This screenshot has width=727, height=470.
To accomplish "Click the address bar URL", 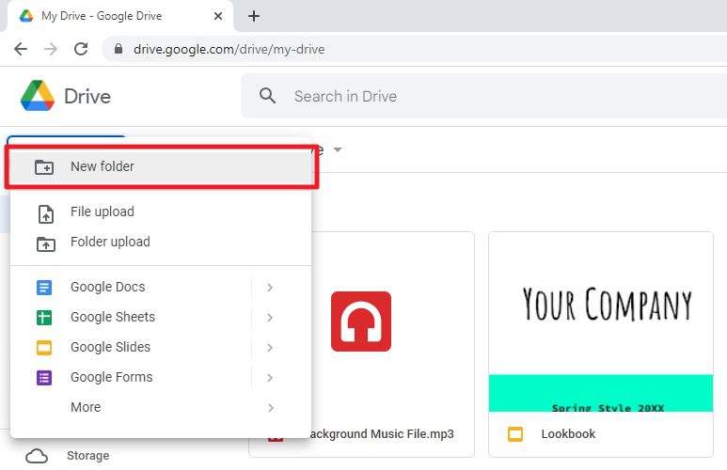I will click(x=229, y=49).
